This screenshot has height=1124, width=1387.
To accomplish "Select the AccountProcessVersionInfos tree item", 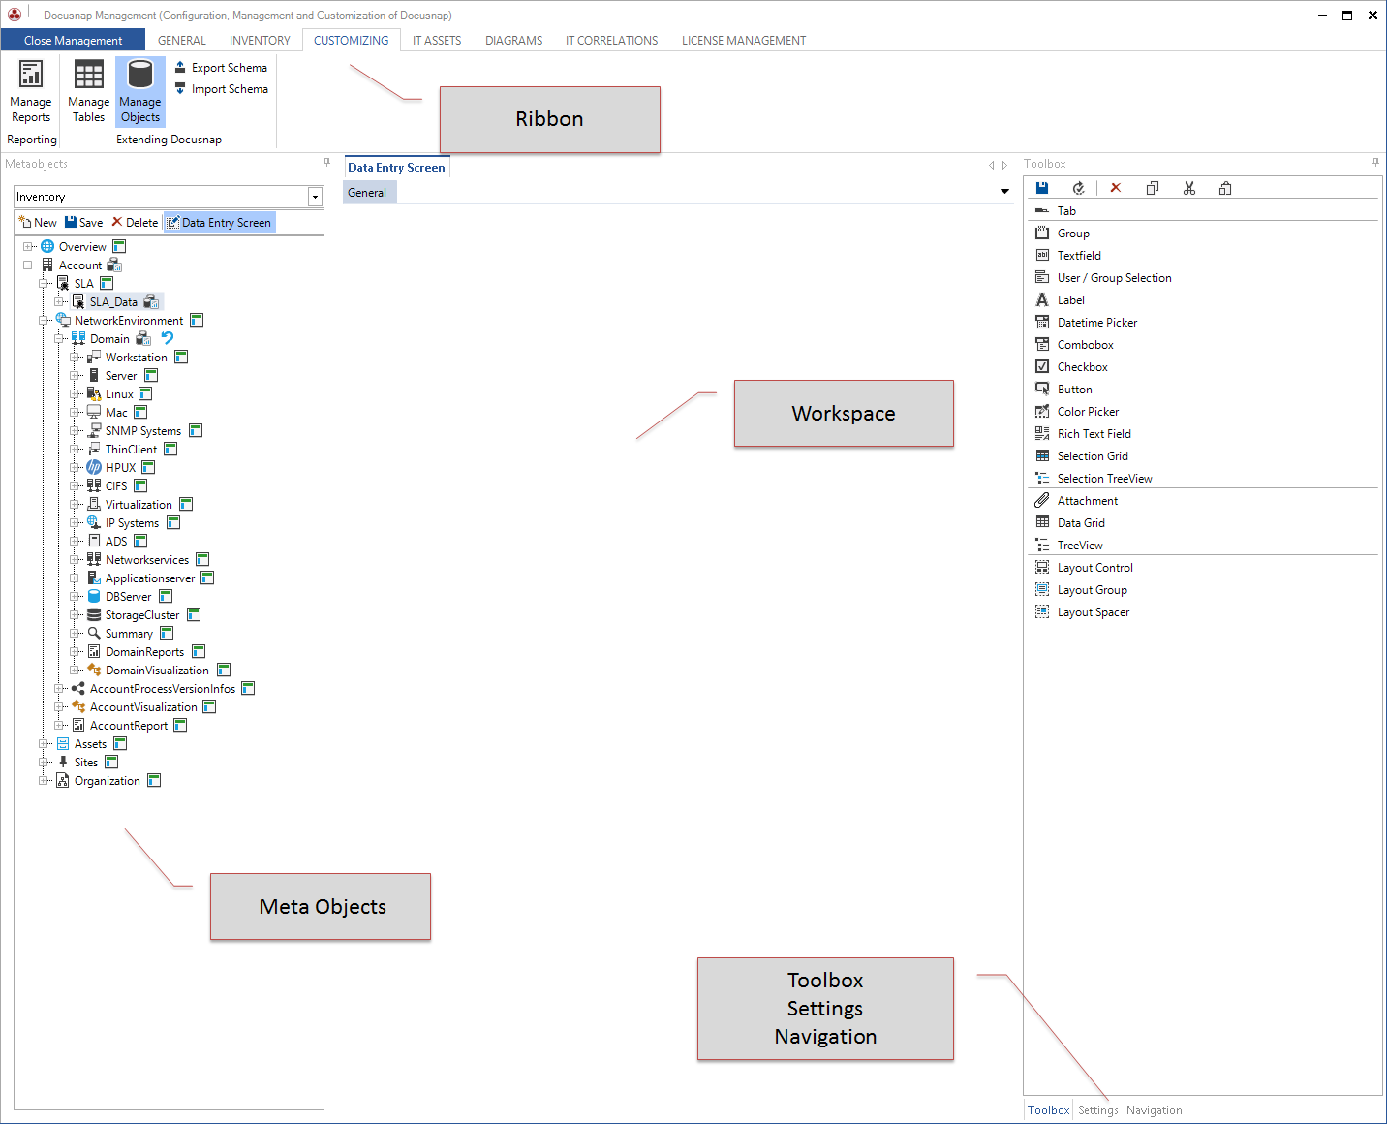I will coord(163,688).
